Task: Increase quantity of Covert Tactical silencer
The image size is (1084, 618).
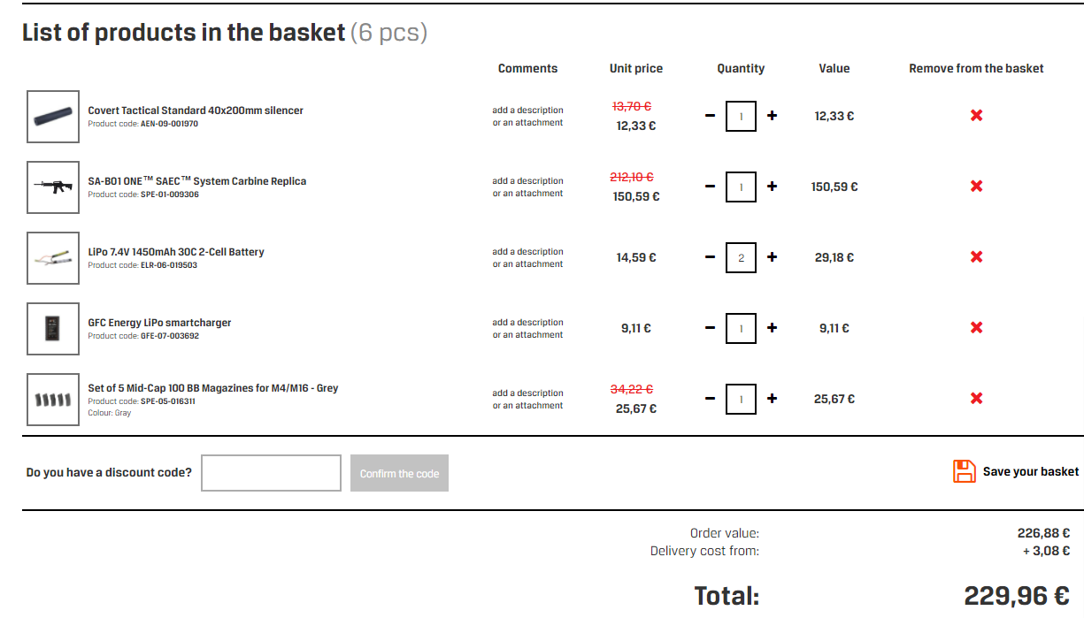Action: pos(772,116)
